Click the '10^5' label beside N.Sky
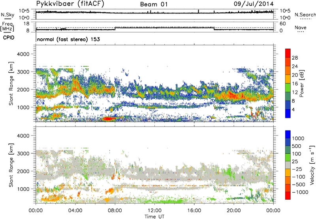 (24, 11)
